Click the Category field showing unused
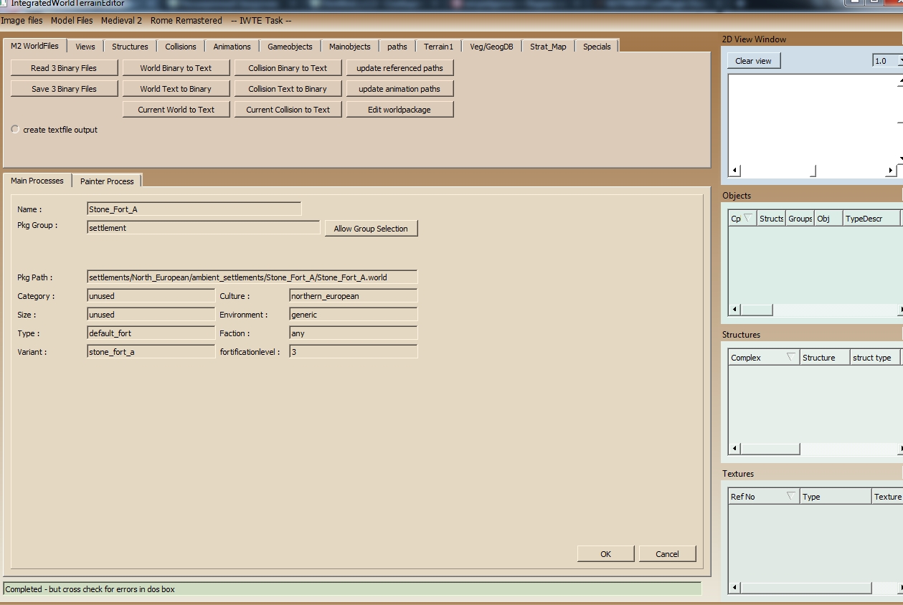Viewport: 903px width, 605px height. [x=151, y=296]
